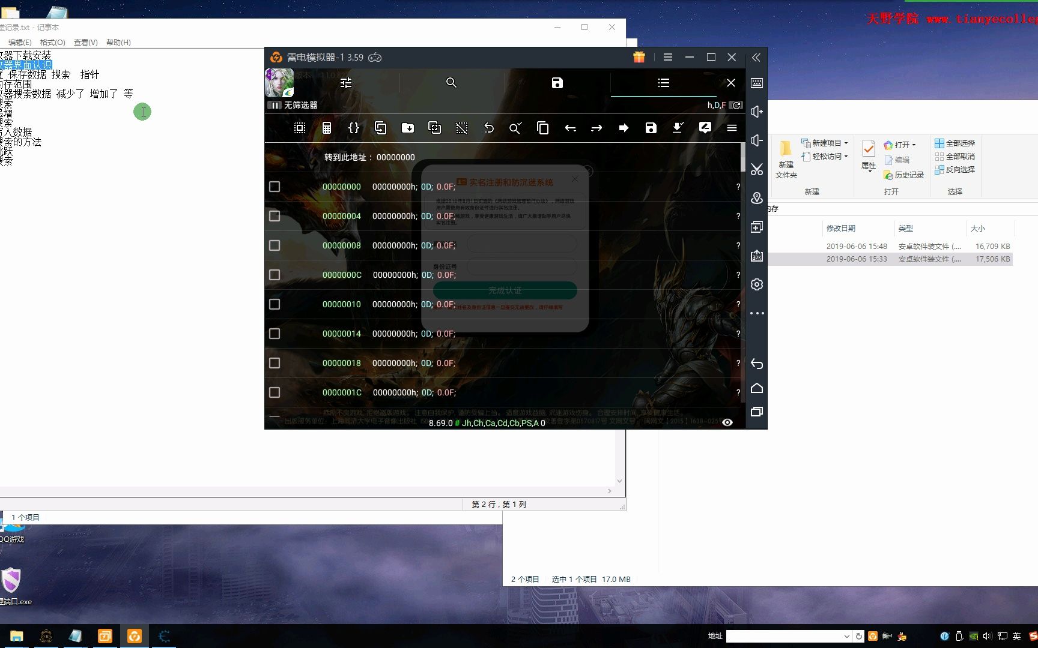Screen dimensions: 1038x648
Task: Click the emulator Android home button
Action: coord(757,388)
